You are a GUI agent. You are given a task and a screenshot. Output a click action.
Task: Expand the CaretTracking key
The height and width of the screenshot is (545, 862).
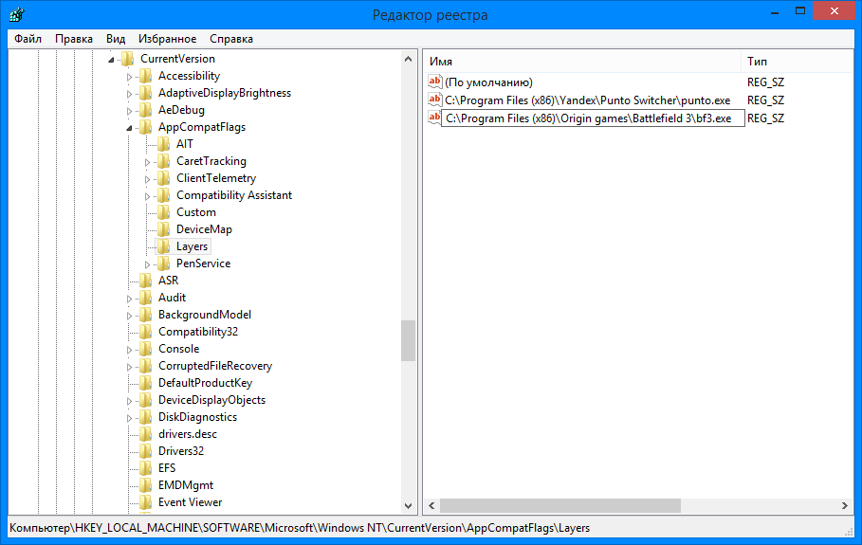click(x=147, y=162)
